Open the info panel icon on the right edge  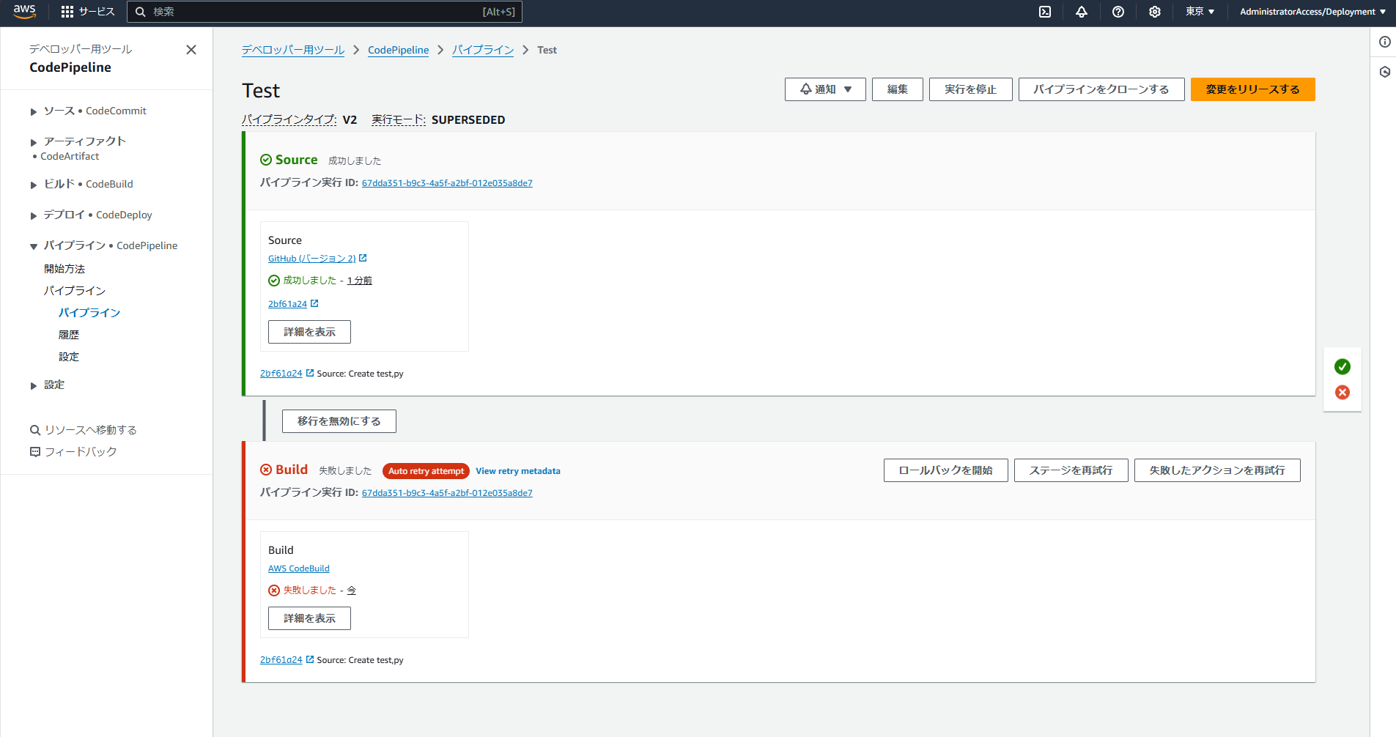1385,42
